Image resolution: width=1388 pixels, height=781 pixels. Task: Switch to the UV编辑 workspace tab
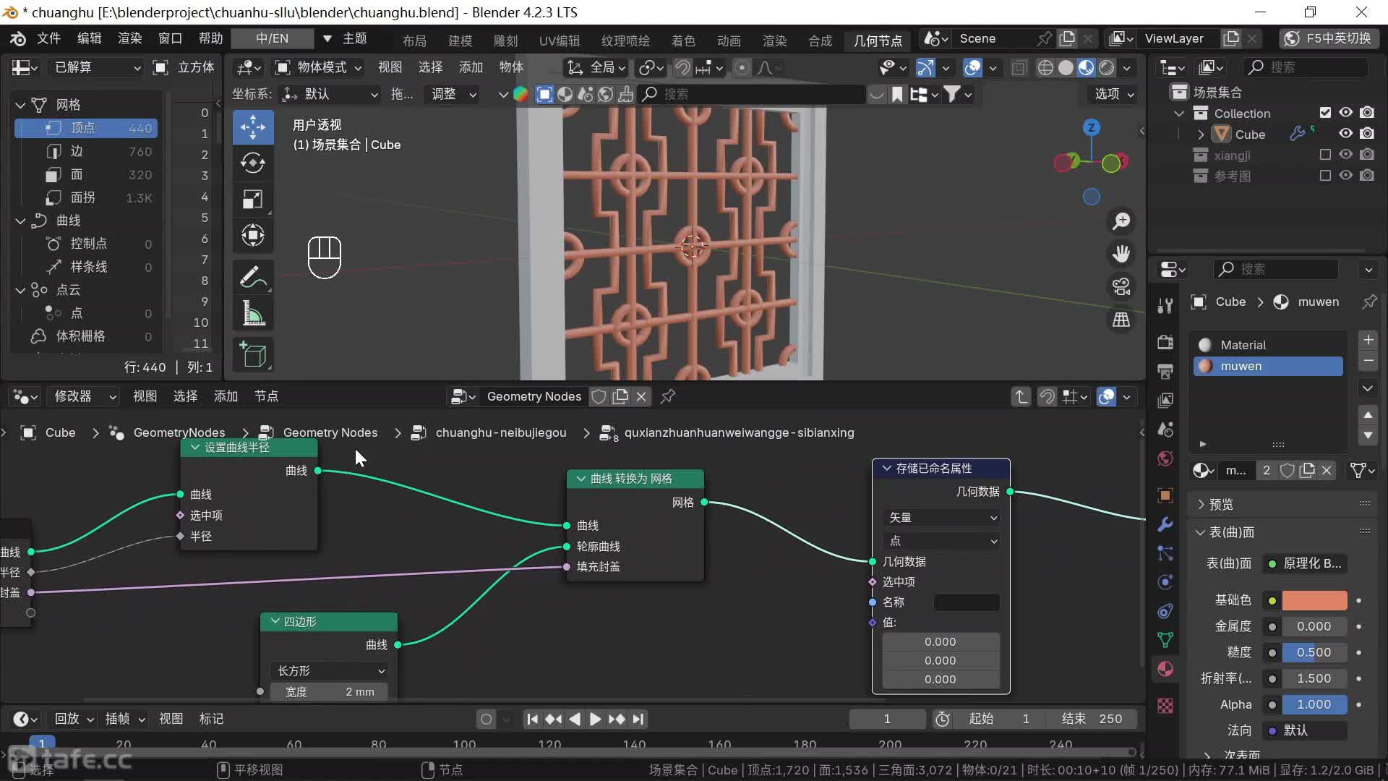[x=559, y=40]
